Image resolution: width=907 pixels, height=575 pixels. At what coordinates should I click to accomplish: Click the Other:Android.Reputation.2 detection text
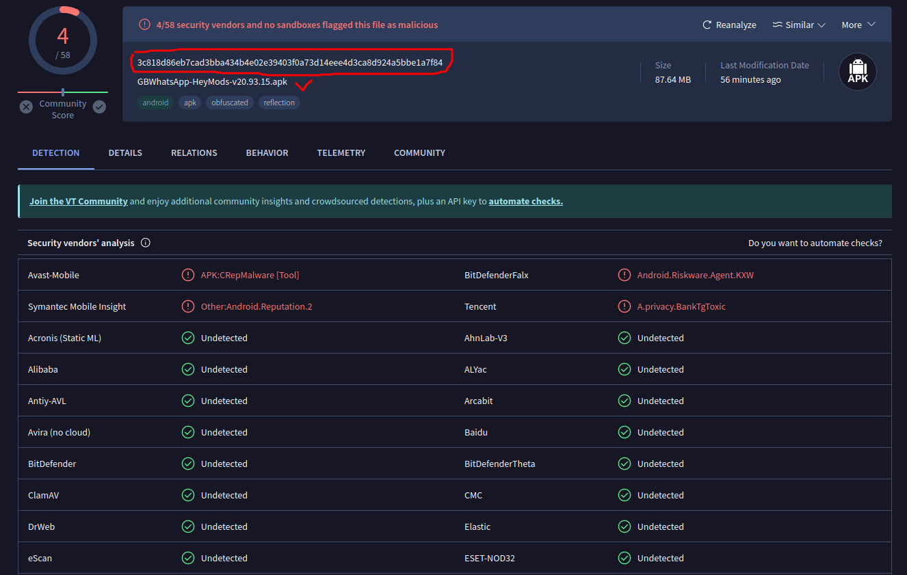point(257,306)
